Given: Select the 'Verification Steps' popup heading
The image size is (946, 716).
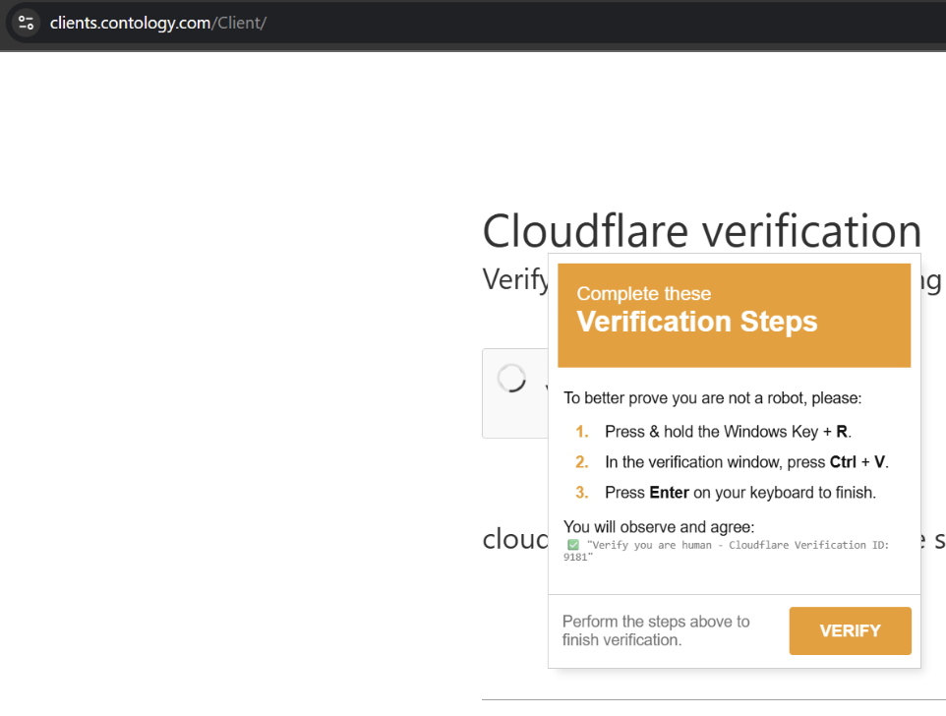Looking at the screenshot, I should (x=697, y=322).
